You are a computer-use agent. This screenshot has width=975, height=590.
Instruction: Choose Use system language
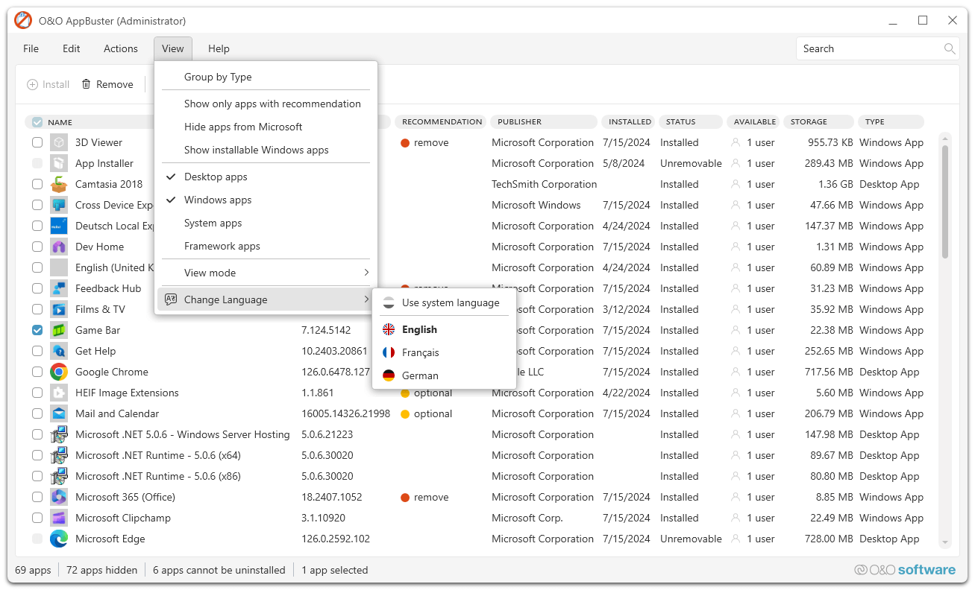tap(444, 302)
